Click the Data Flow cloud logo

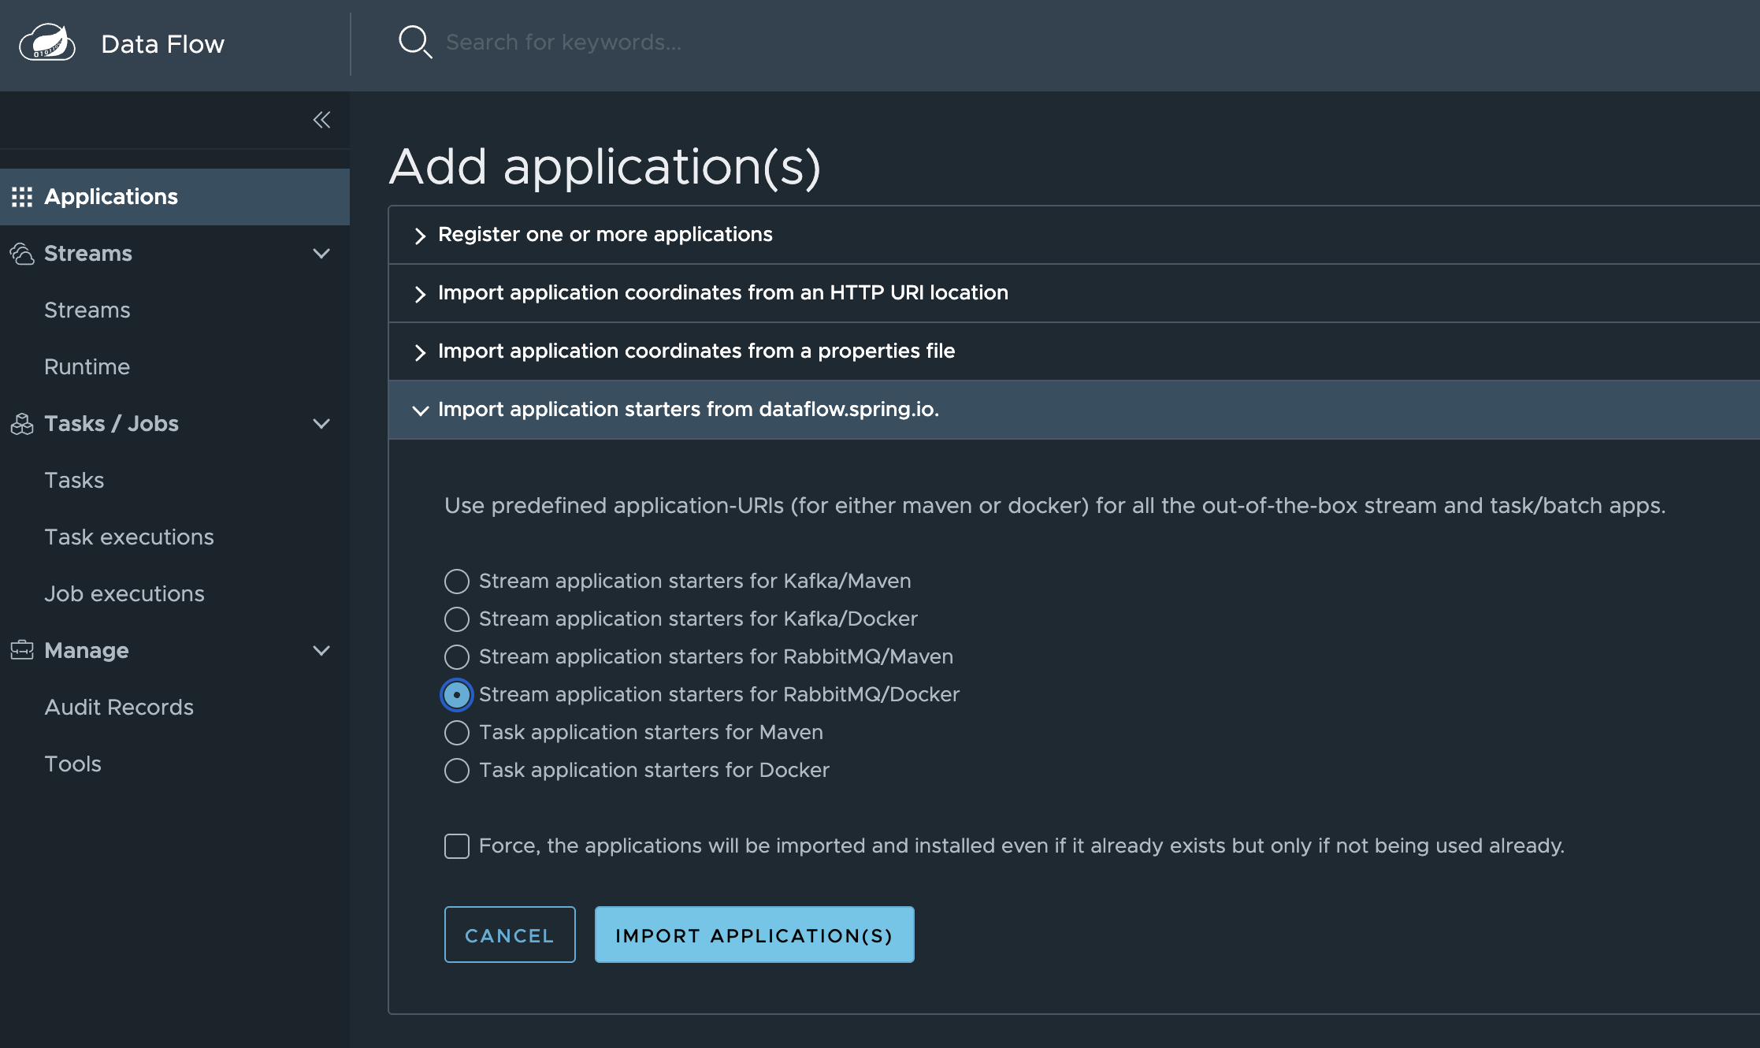click(47, 43)
